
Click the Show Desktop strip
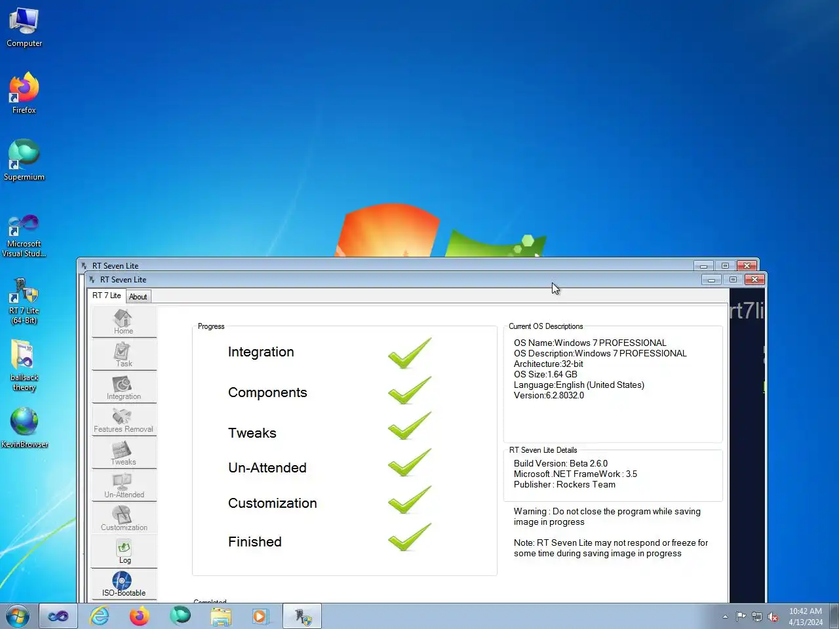[x=834, y=616]
